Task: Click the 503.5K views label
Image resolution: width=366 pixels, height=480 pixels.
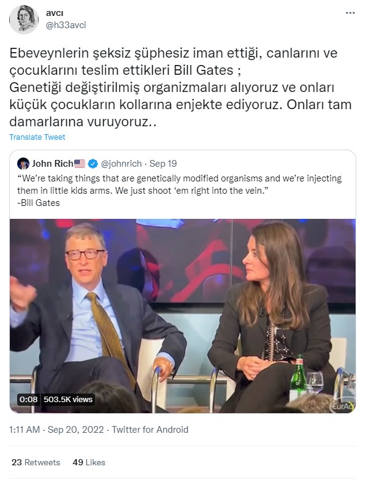Action: (68, 399)
